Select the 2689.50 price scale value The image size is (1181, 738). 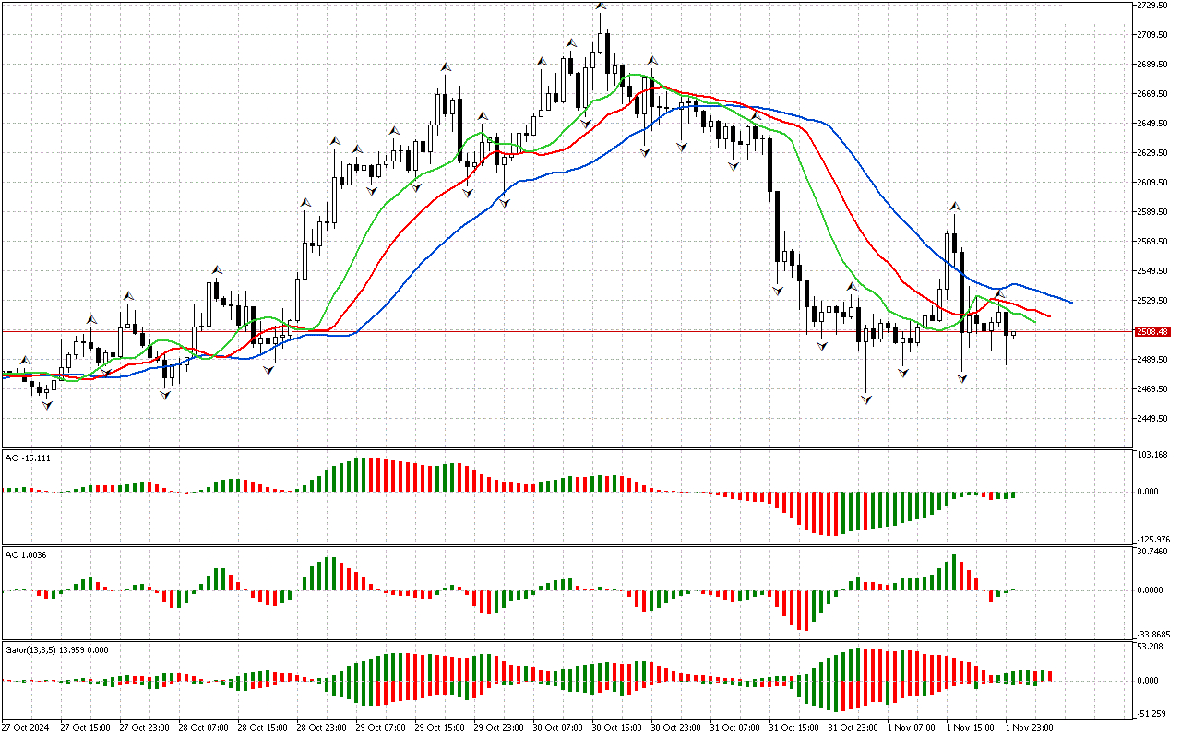coord(1154,65)
